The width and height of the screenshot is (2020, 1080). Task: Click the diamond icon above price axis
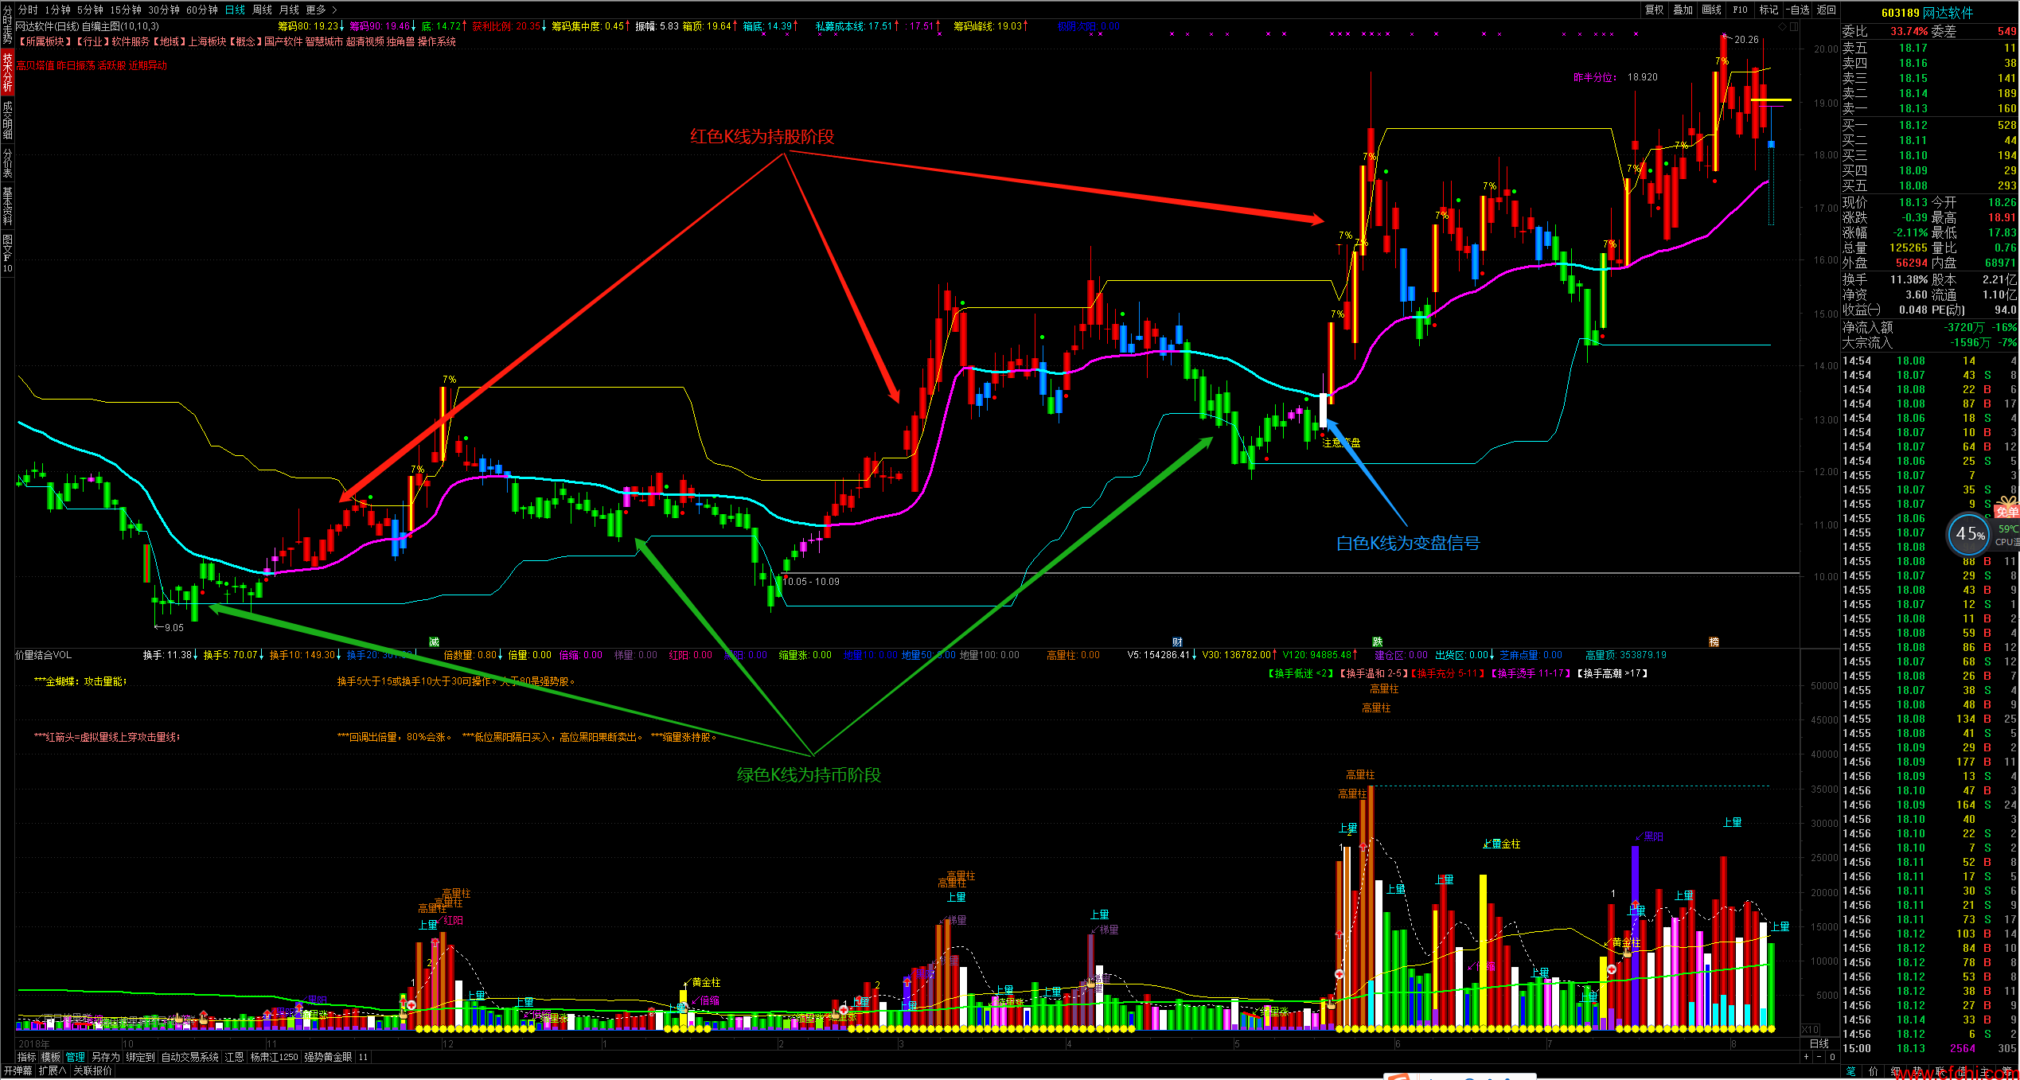[1782, 26]
